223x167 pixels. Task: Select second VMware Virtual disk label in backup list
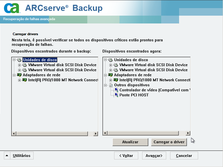[x=62, y=70]
